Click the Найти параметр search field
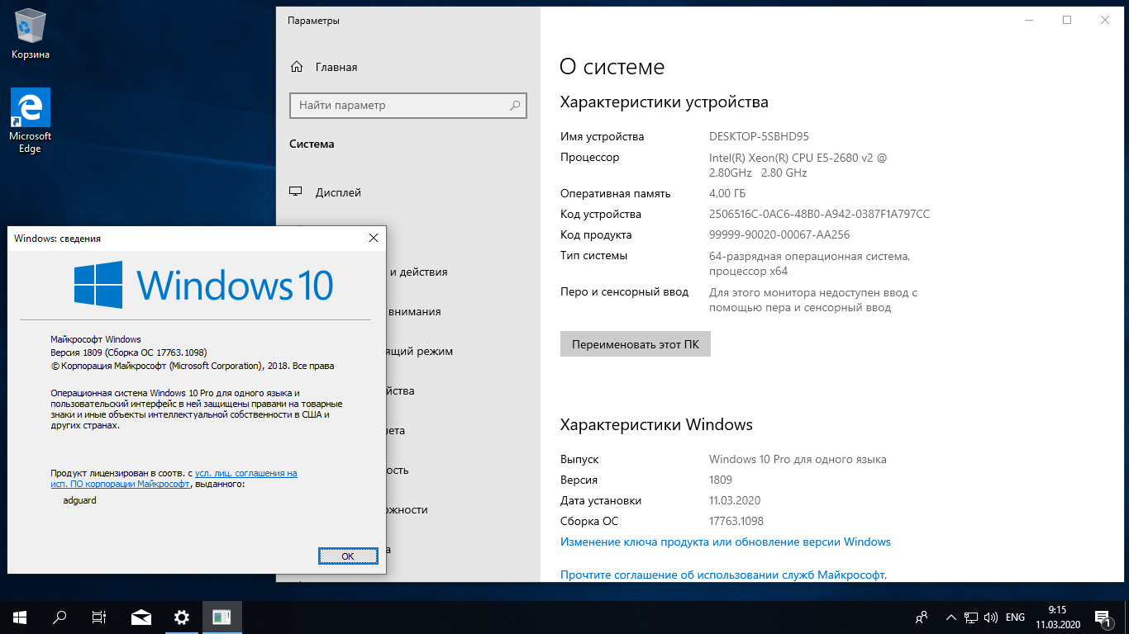Screen dimensions: 1129x634 click(408, 106)
